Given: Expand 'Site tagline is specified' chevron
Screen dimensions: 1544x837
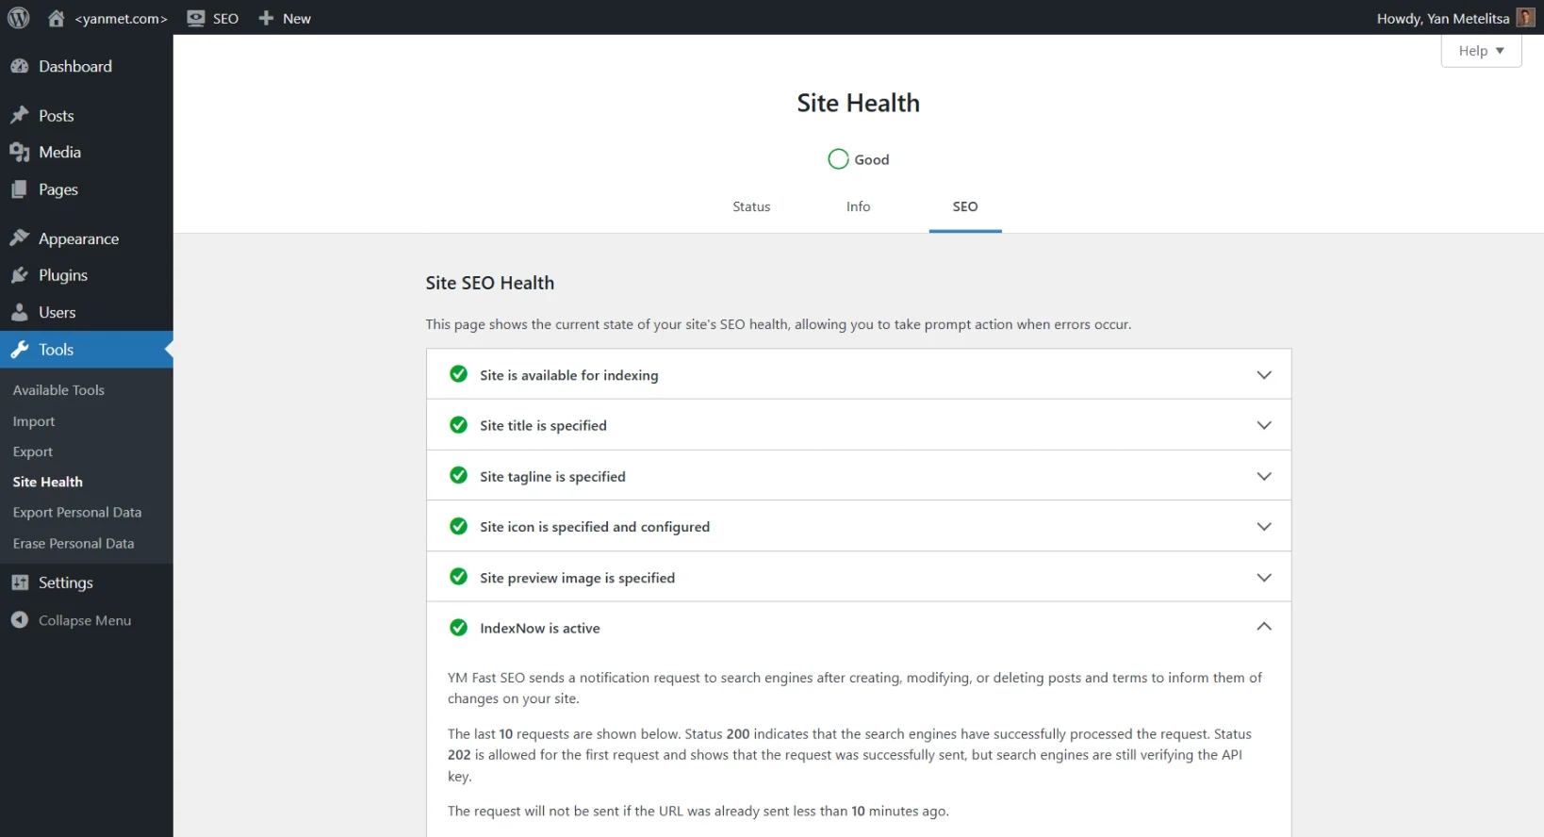Looking at the screenshot, I should coord(1263,476).
